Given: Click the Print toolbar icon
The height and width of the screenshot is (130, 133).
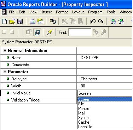Looking at the screenshot, I should [x=33, y=21].
